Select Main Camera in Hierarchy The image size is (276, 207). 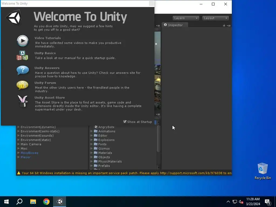(x=31, y=144)
